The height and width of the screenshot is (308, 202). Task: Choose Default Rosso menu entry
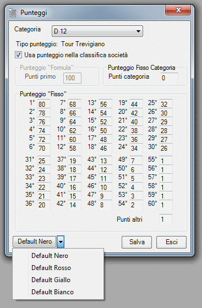pyautogui.click(x=58, y=268)
